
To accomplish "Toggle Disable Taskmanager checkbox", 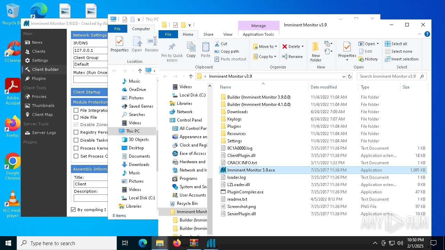I will click(x=76, y=140).
